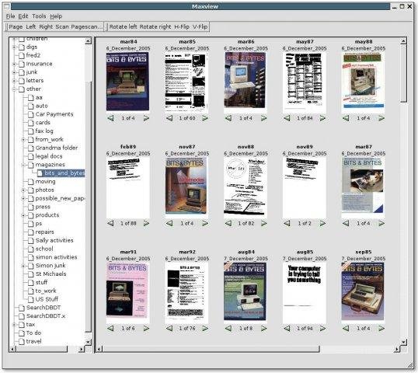Open the File menu
This screenshot has width=418, height=373.
(x=10, y=16)
